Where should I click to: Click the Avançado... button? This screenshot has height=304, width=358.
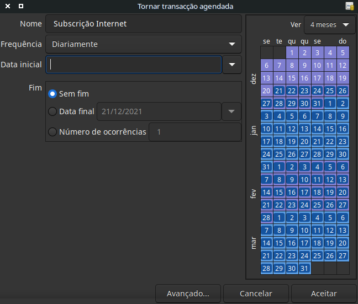[188, 294]
